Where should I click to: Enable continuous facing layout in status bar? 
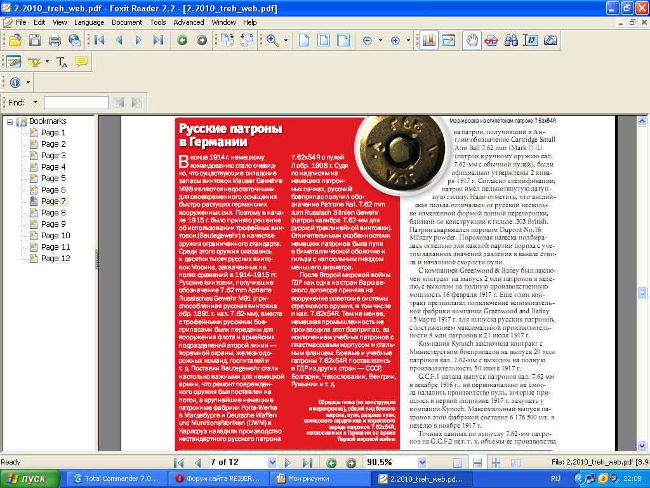coord(516,463)
